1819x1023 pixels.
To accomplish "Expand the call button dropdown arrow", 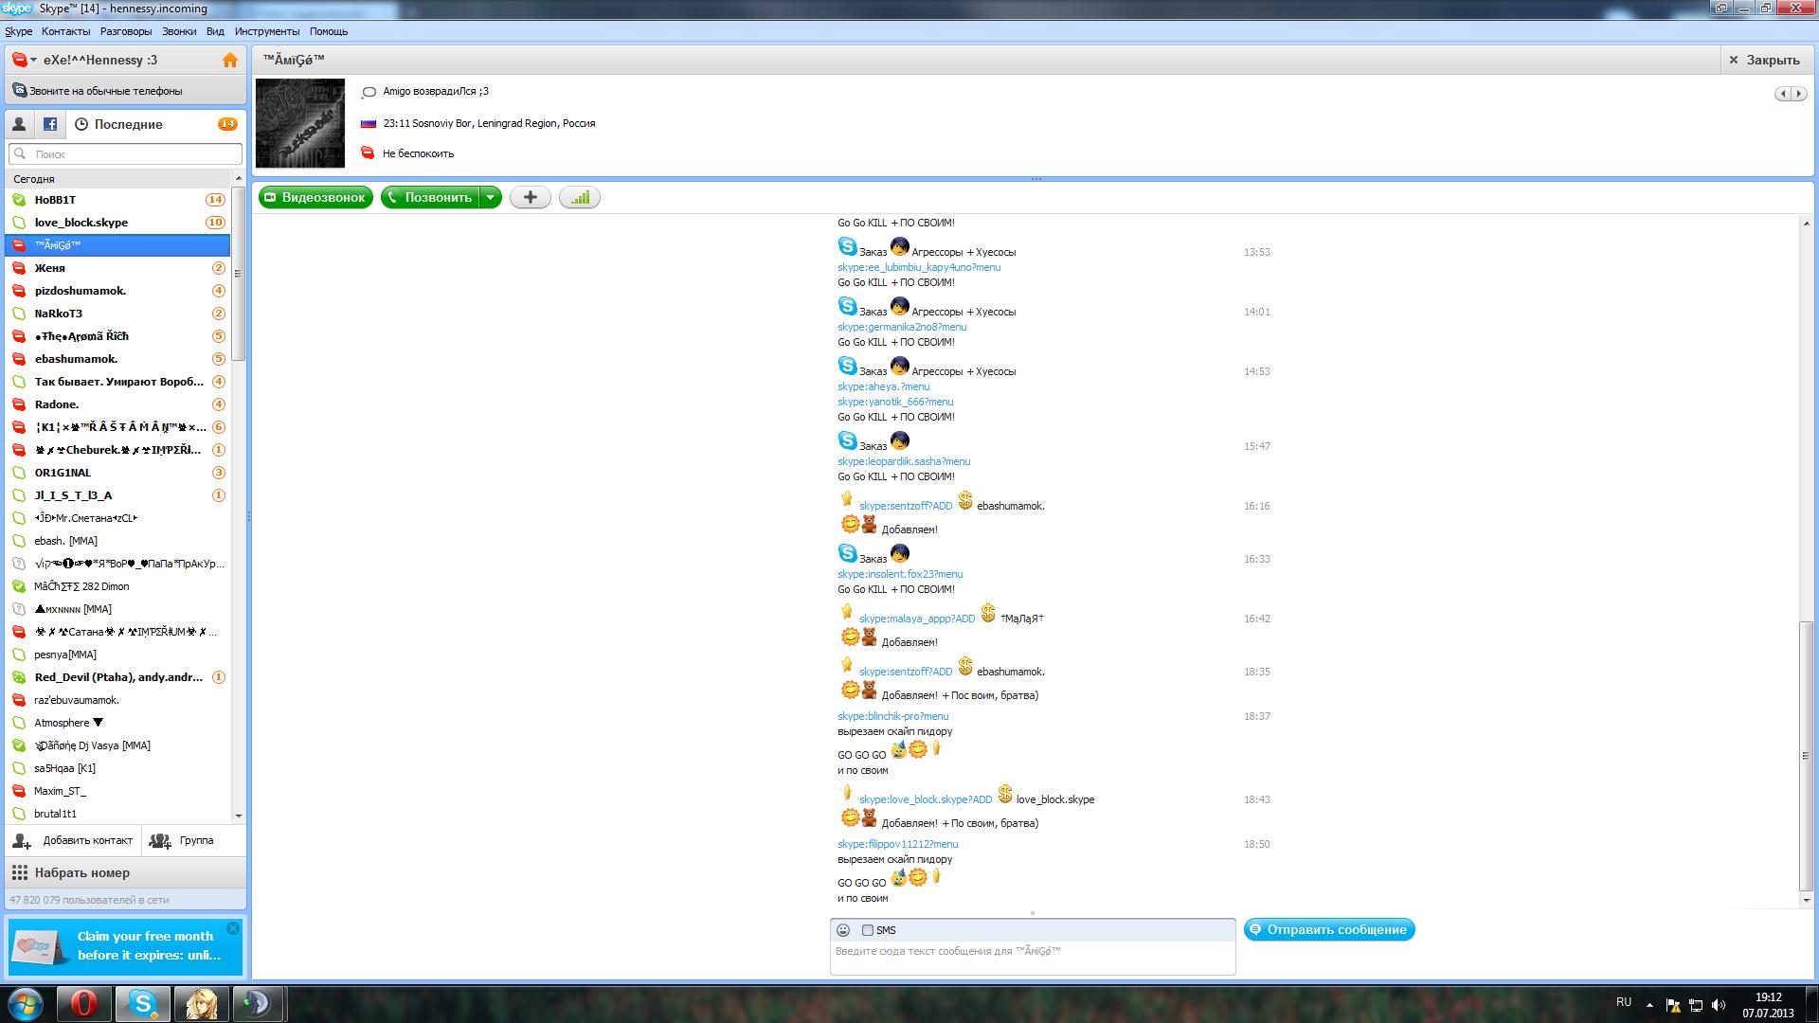I will coord(490,197).
